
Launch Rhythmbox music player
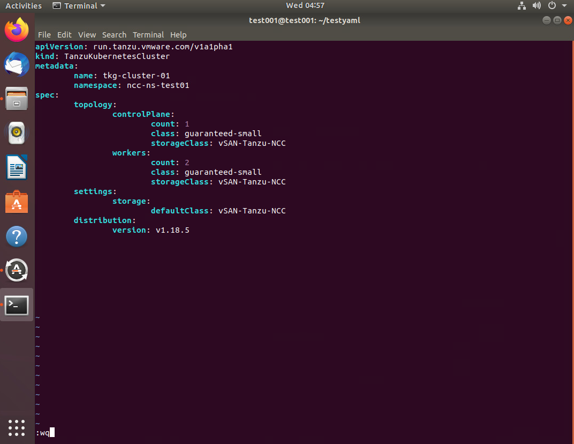click(17, 133)
